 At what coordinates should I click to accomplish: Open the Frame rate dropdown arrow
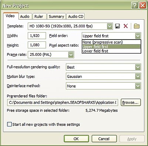pos(71,55)
